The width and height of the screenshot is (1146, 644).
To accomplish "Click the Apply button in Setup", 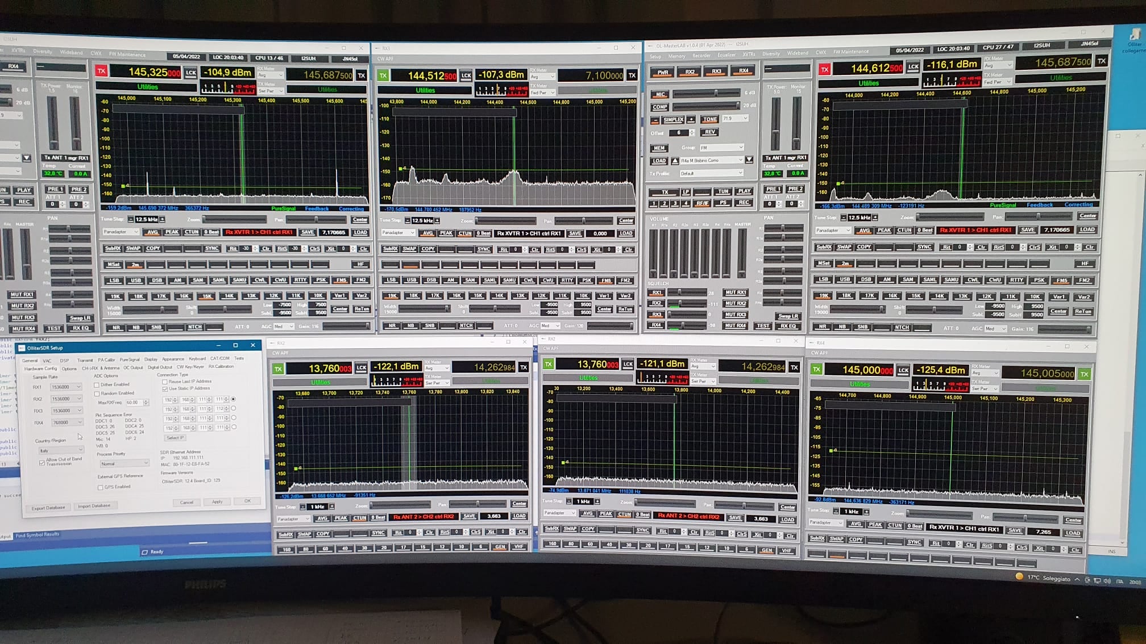I will [x=217, y=502].
